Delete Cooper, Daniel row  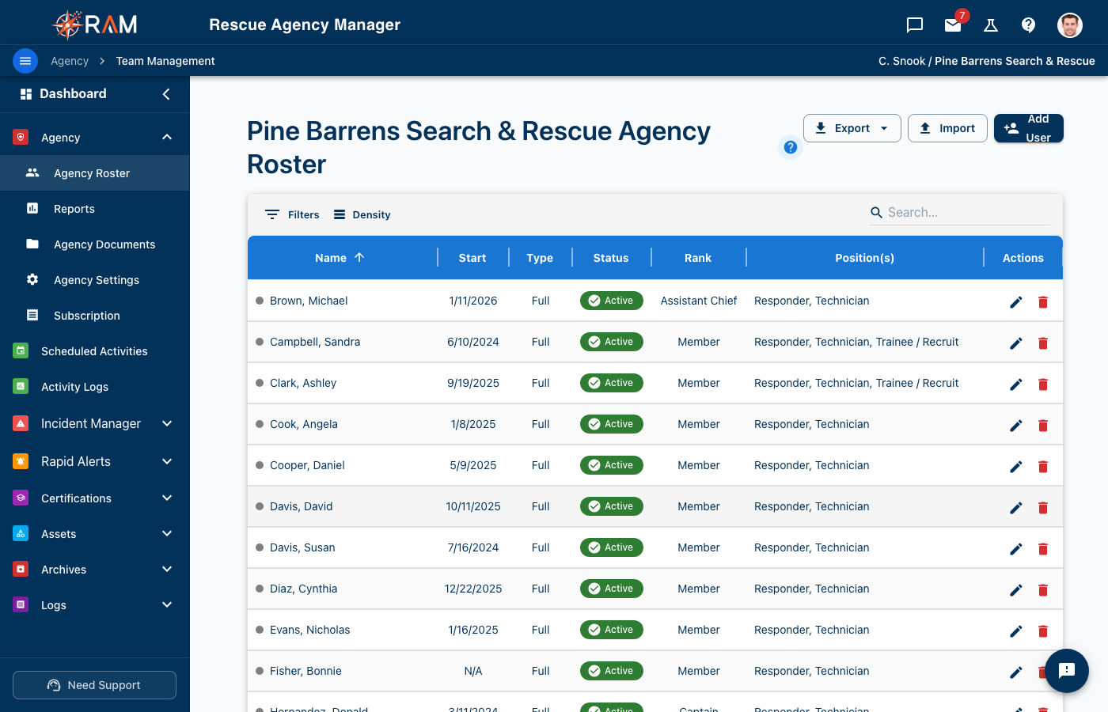coord(1043,467)
